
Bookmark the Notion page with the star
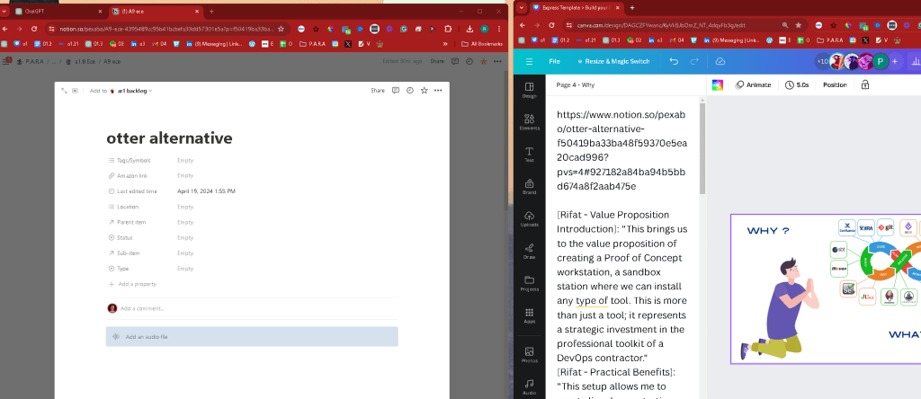(x=281, y=28)
